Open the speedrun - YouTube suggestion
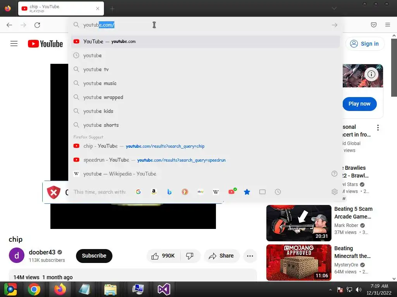The height and width of the screenshot is (297, 397). (x=205, y=160)
